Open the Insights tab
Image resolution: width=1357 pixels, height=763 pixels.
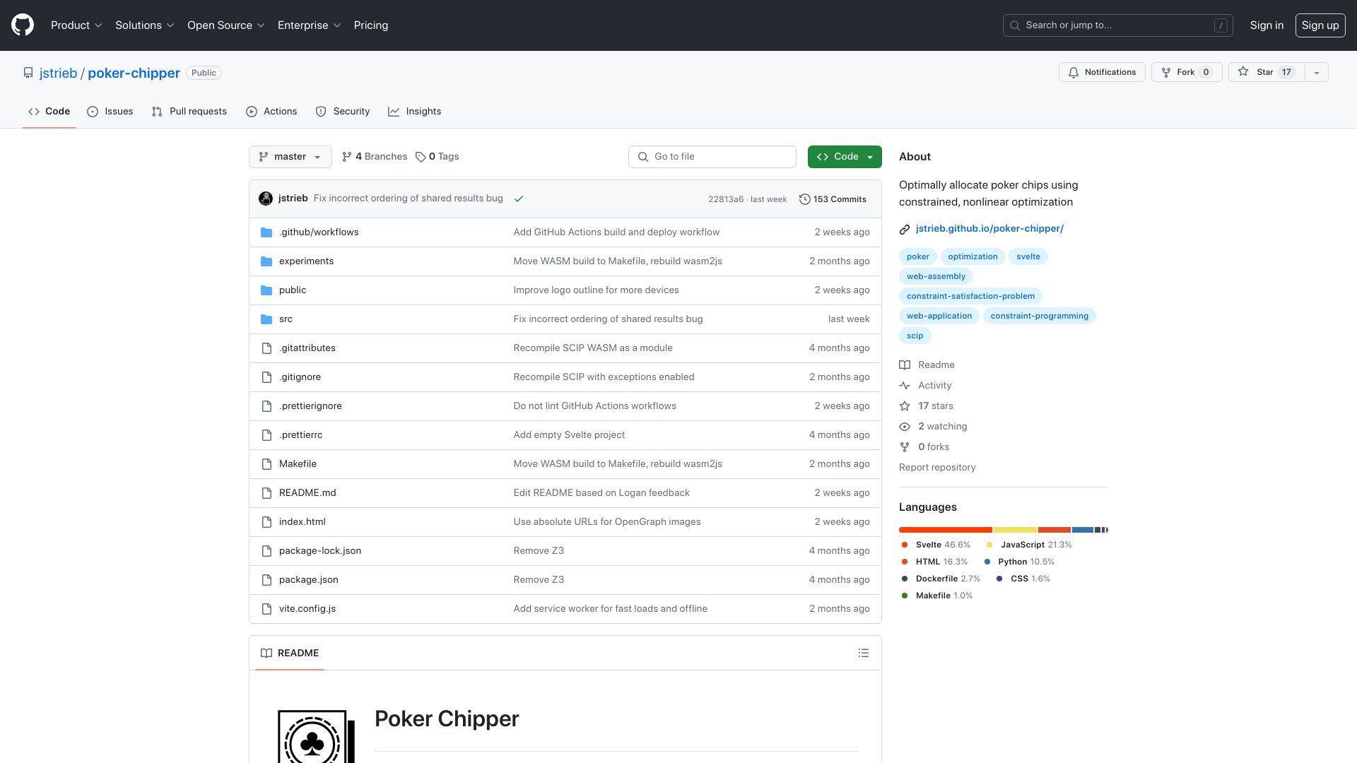(415, 112)
